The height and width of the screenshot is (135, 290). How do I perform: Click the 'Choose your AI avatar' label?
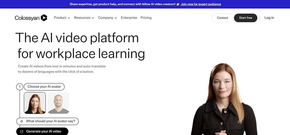(44, 87)
